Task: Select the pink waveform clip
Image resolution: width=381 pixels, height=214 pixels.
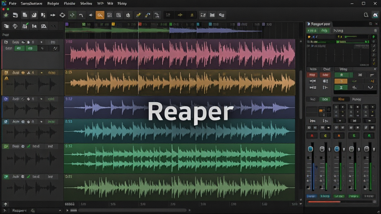Action: tap(180, 54)
